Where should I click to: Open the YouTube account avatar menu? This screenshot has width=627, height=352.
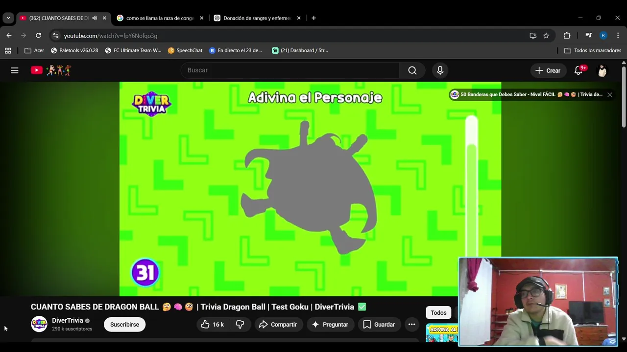click(602, 70)
